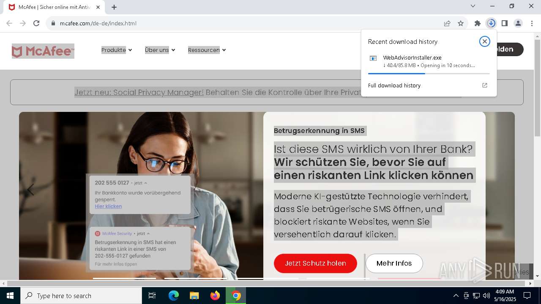The image size is (541, 304).
Task: Click the Betrugserkennung in SMS heading
Action: click(x=319, y=130)
